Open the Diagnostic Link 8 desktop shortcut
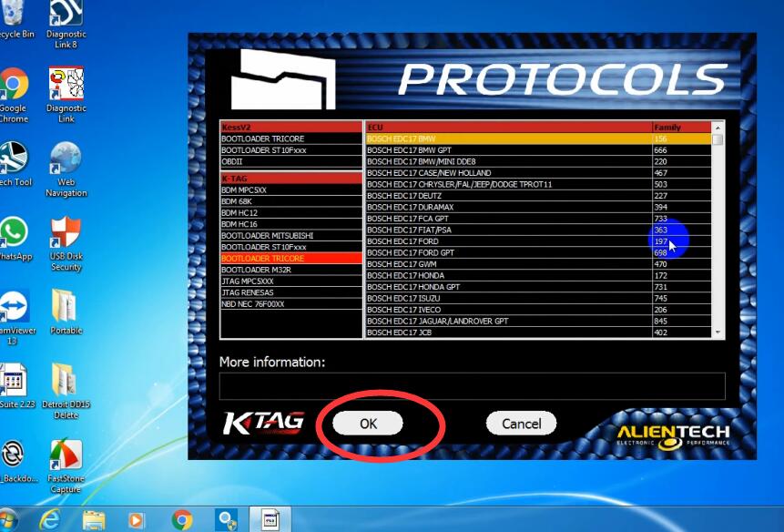This screenshot has height=532, width=784. coord(66,24)
